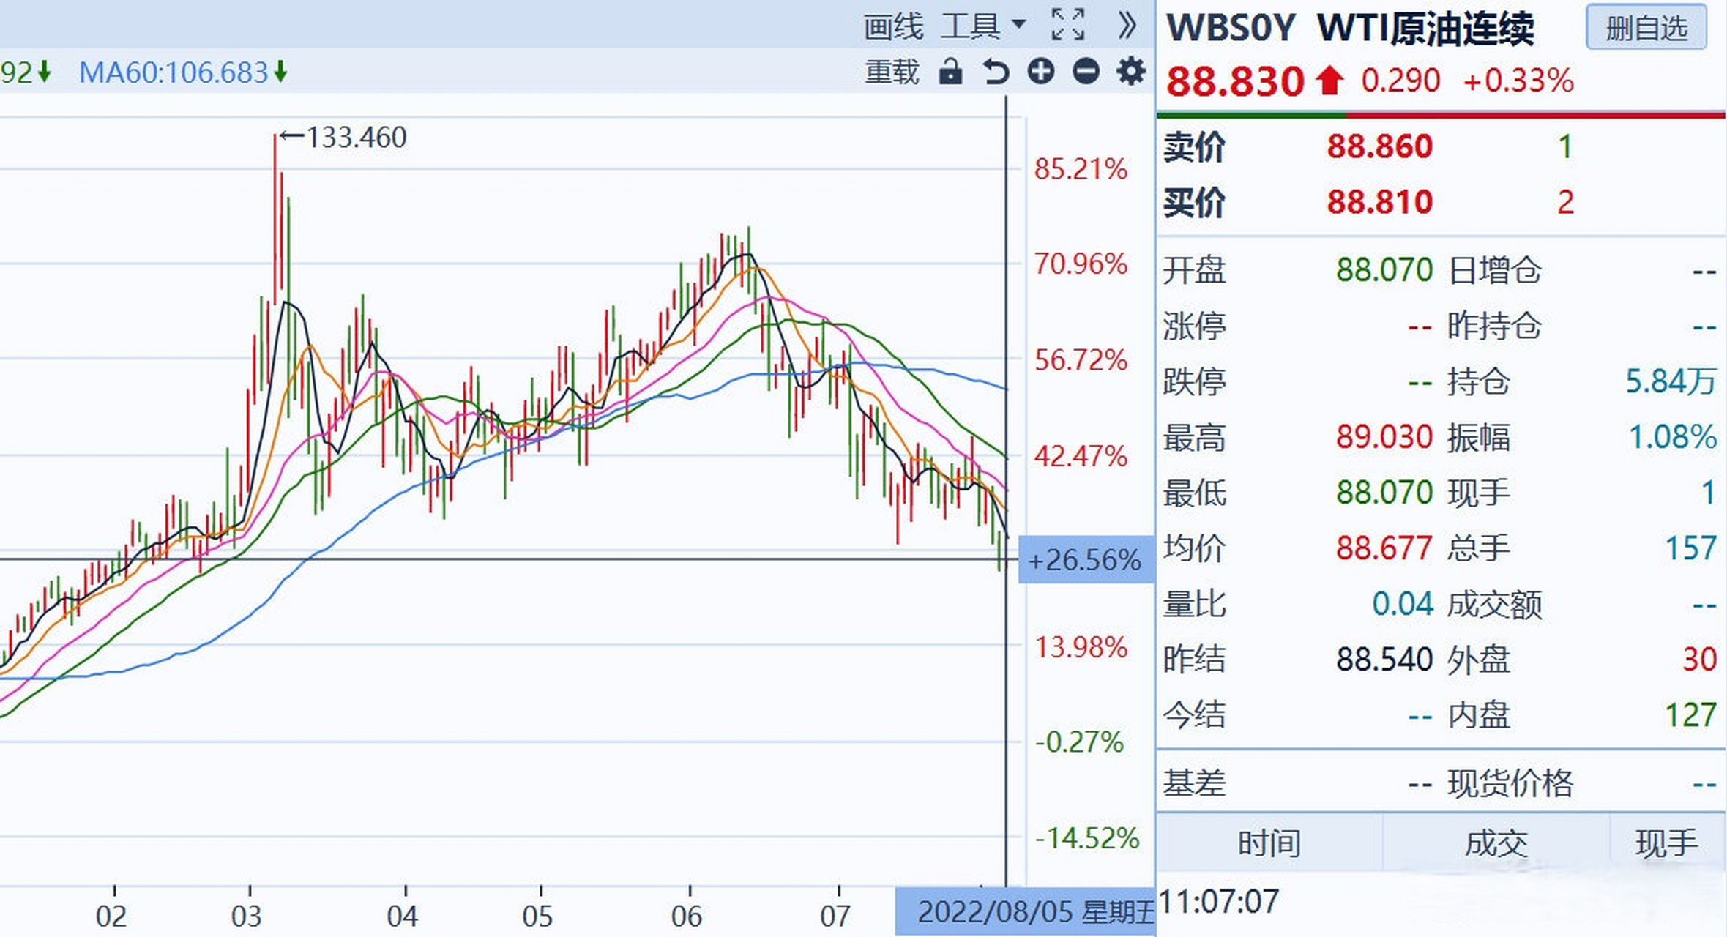The width and height of the screenshot is (1727, 937).
Task: Click the 56.72% axis label
Action: [1081, 360]
